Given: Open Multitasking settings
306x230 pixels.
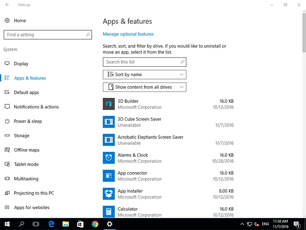Looking at the screenshot, I should [x=26, y=179].
